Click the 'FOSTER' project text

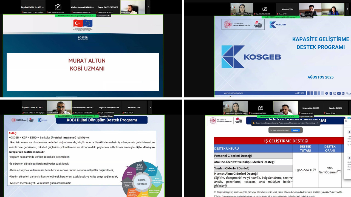83,37
